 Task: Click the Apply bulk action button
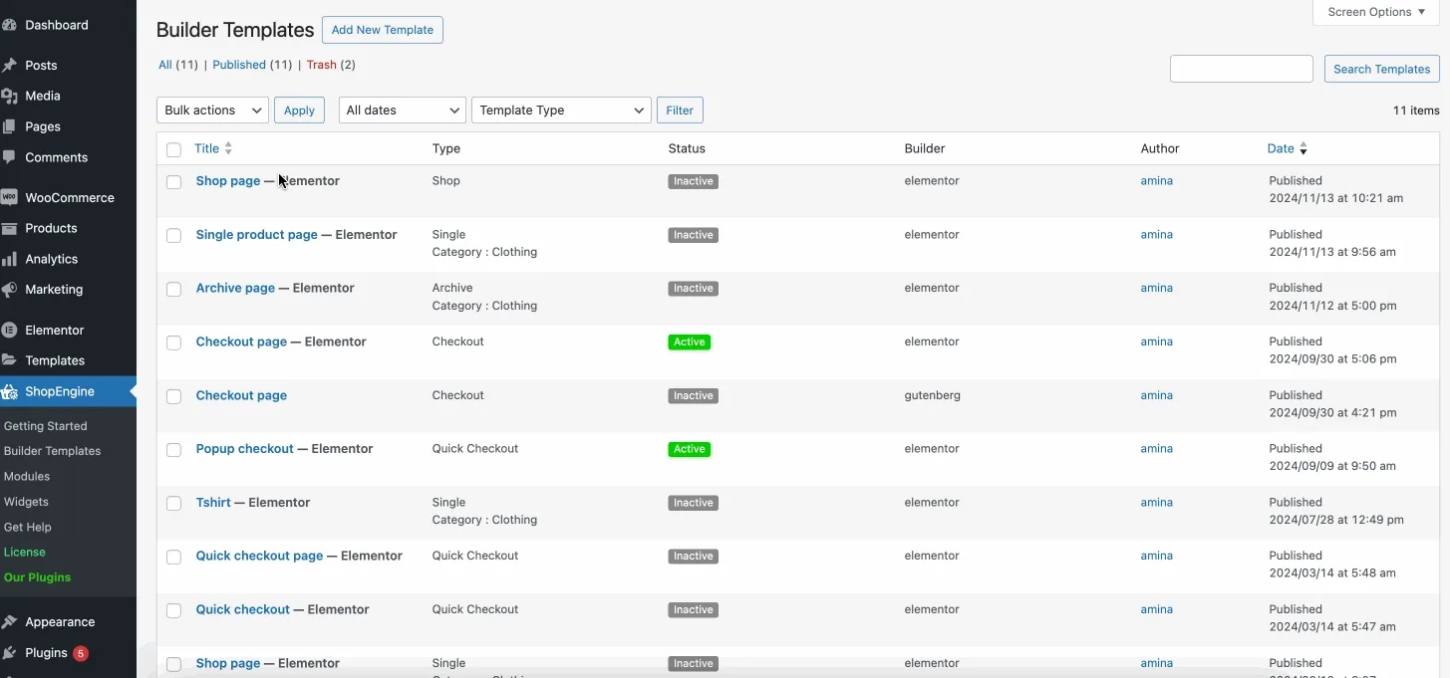(x=299, y=111)
